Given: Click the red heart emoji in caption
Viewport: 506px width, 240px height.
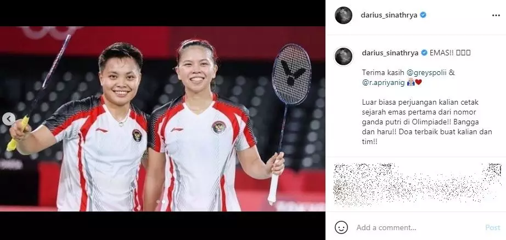Looking at the screenshot, I should coord(419,83).
